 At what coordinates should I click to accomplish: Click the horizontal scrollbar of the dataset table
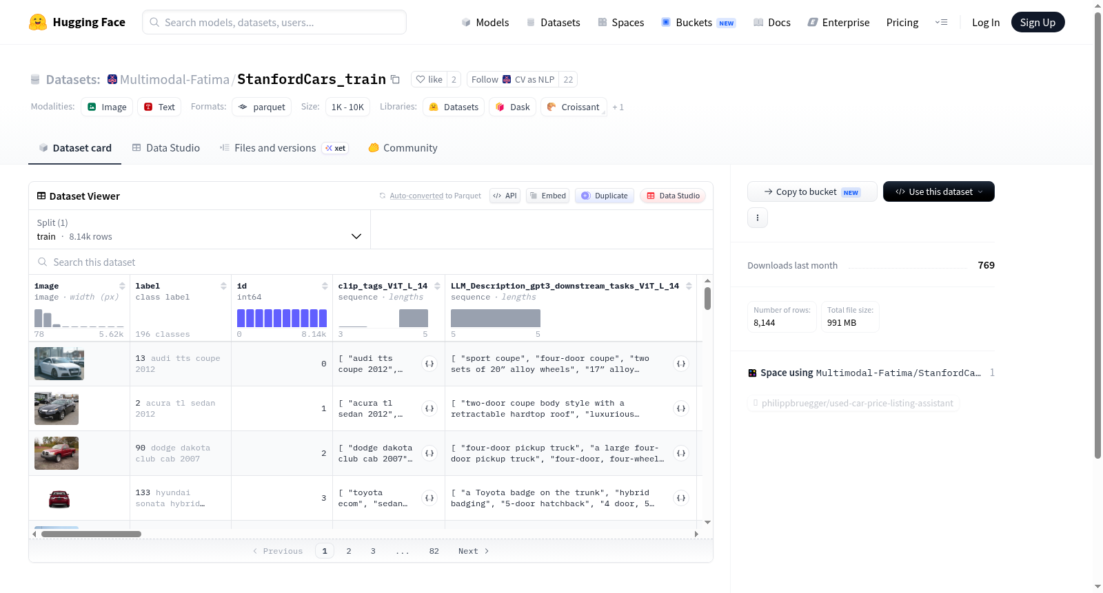91,534
